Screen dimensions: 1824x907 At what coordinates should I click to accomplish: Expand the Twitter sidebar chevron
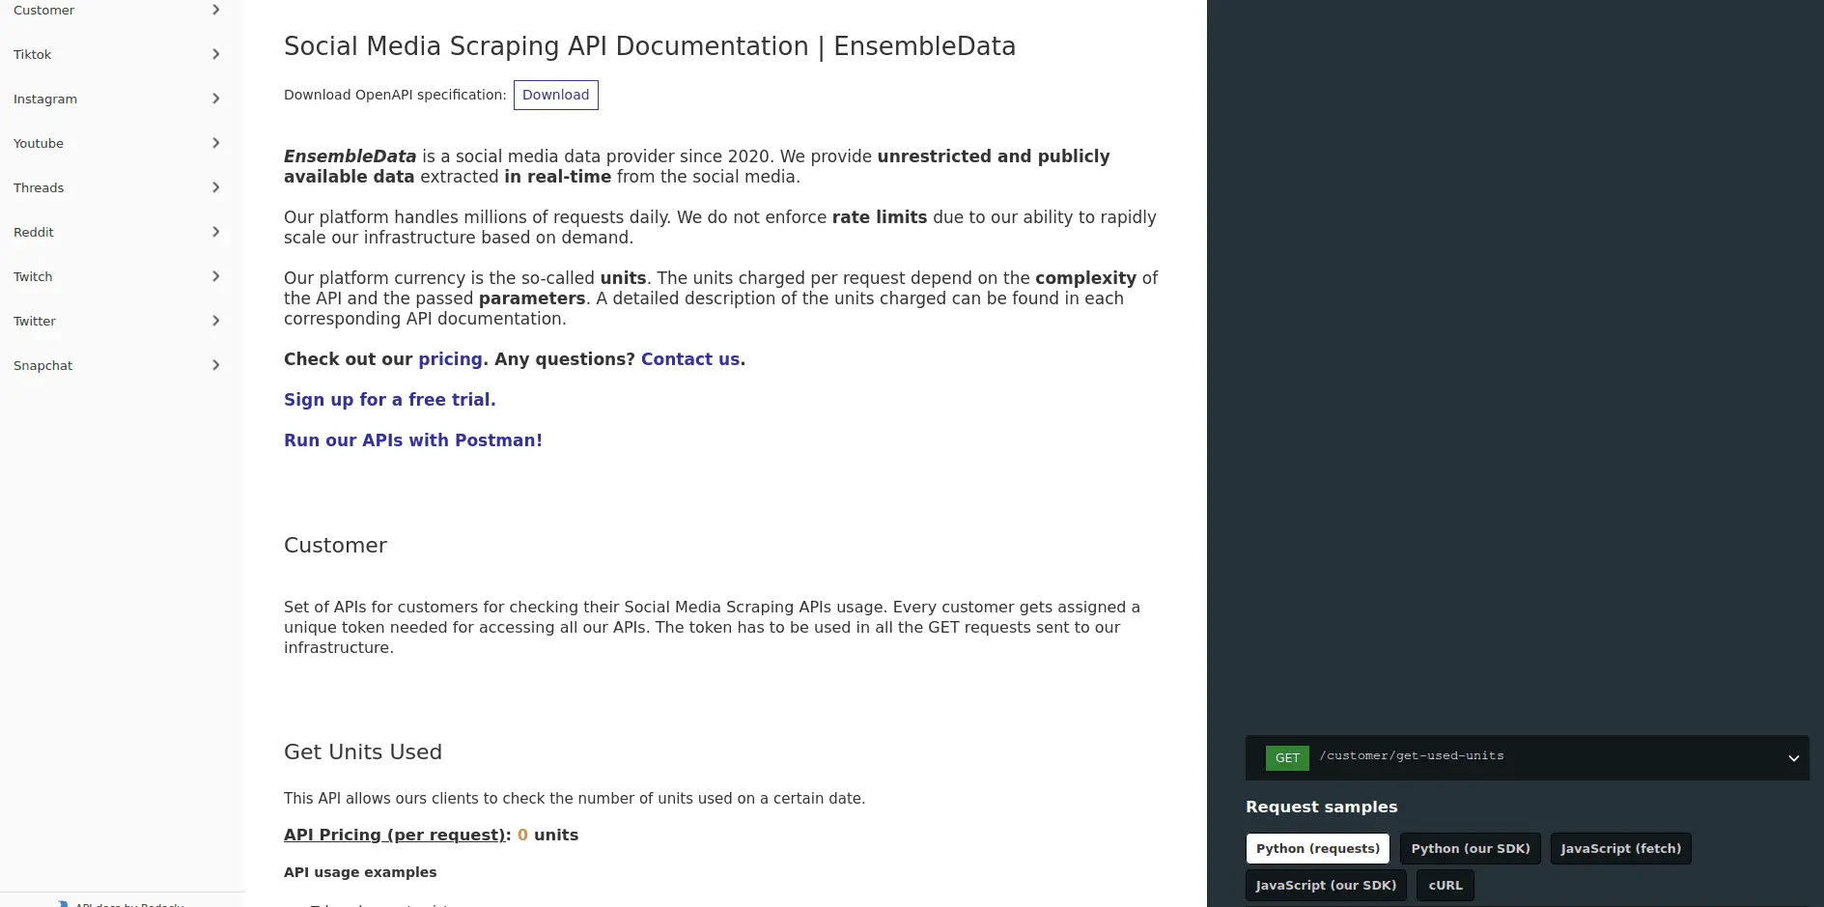tap(215, 321)
